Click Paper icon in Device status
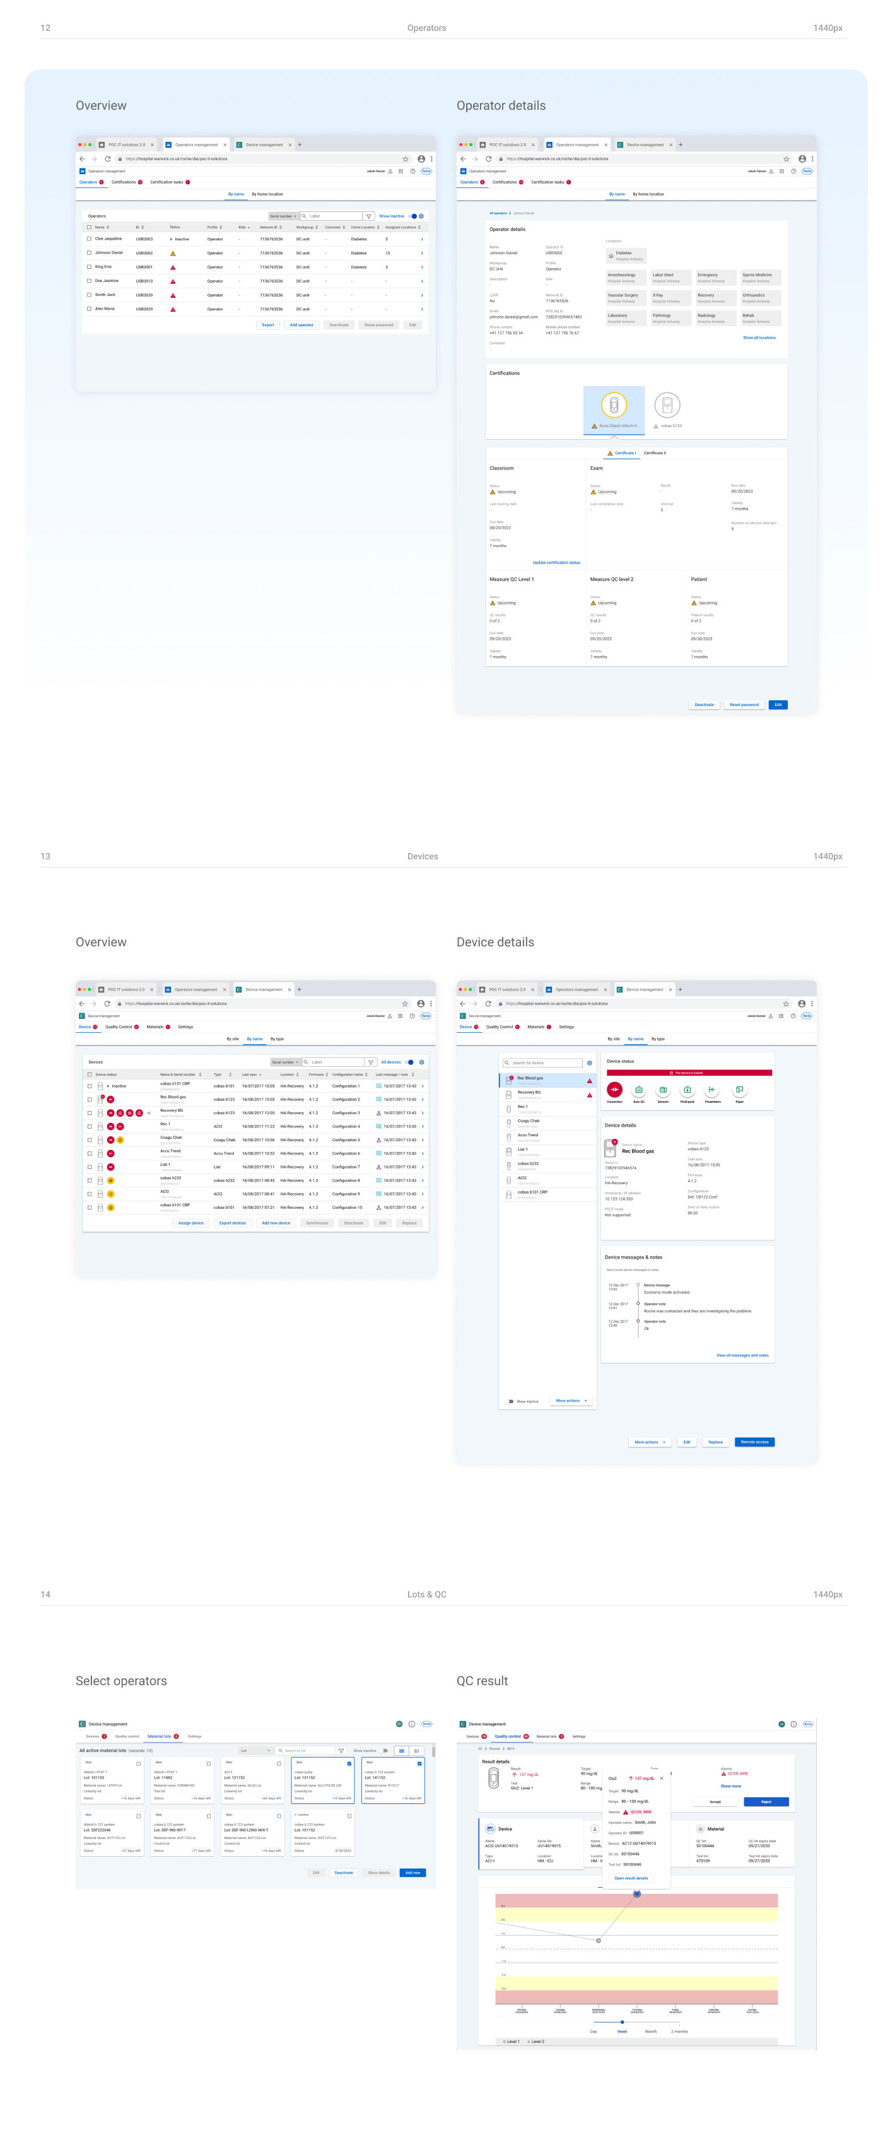The image size is (883, 2152). (739, 1090)
